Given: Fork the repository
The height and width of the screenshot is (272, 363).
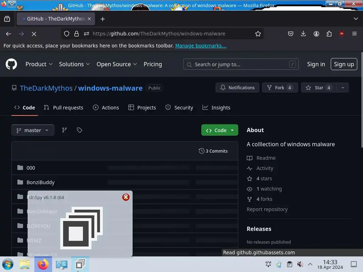Looking at the screenshot, I should [280, 87].
